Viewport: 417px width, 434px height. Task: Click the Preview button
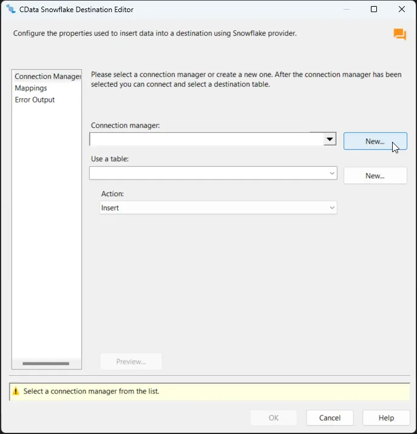click(x=131, y=361)
